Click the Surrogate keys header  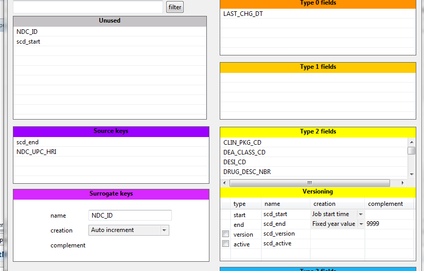coord(111,194)
